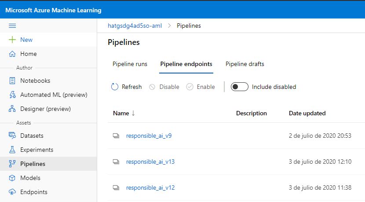Select the Pipeline endpoints tab

coord(186,64)
